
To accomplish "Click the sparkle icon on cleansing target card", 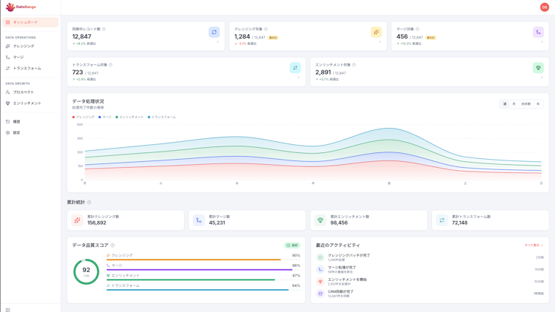I will 376,33.
